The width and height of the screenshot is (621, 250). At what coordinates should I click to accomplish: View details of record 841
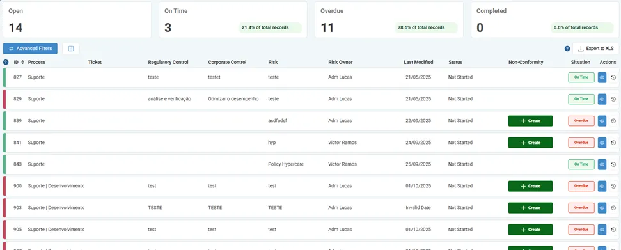tap(602, 143)
